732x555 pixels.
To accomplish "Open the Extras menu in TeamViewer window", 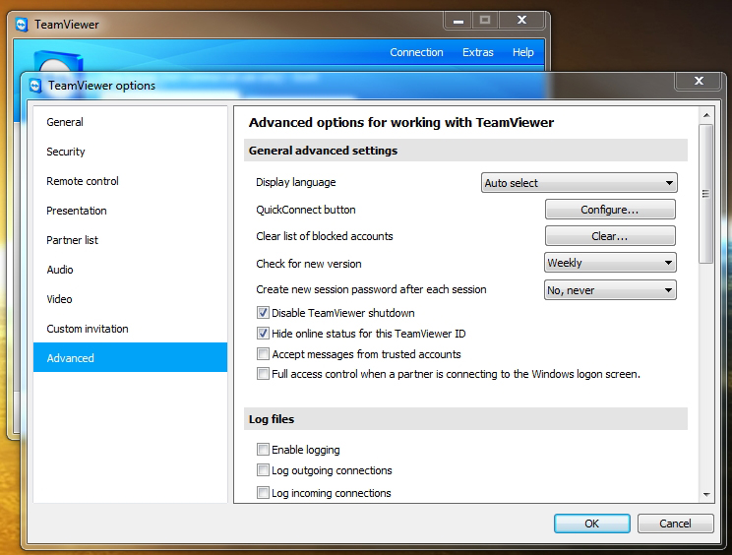I will 477,52.
